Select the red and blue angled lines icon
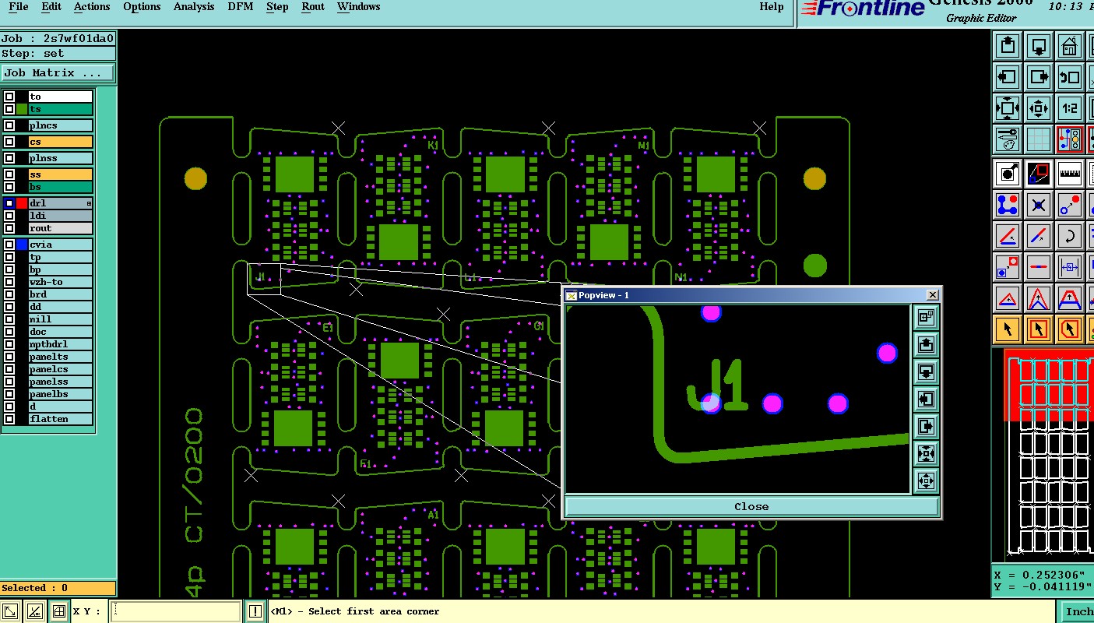 point(1008,236)
